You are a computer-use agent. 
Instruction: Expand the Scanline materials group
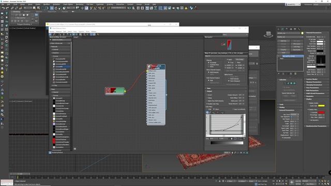coord(61,53)
